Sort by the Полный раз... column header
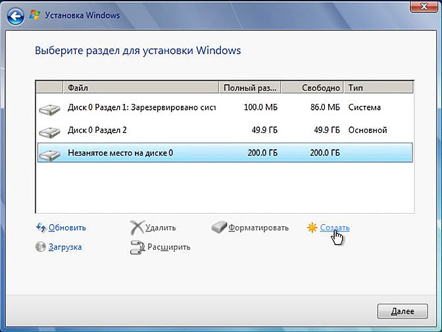This screenshot has width=442, height=332. pyautogui.click(x=250, y=87)
